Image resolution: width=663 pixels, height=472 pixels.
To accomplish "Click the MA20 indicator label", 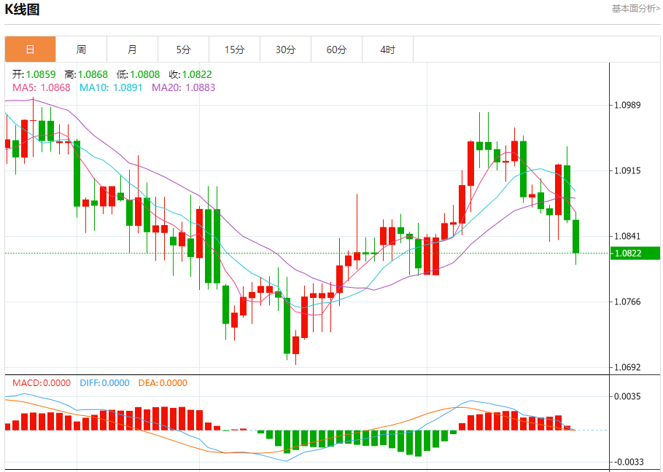I will tap(184, 87).
